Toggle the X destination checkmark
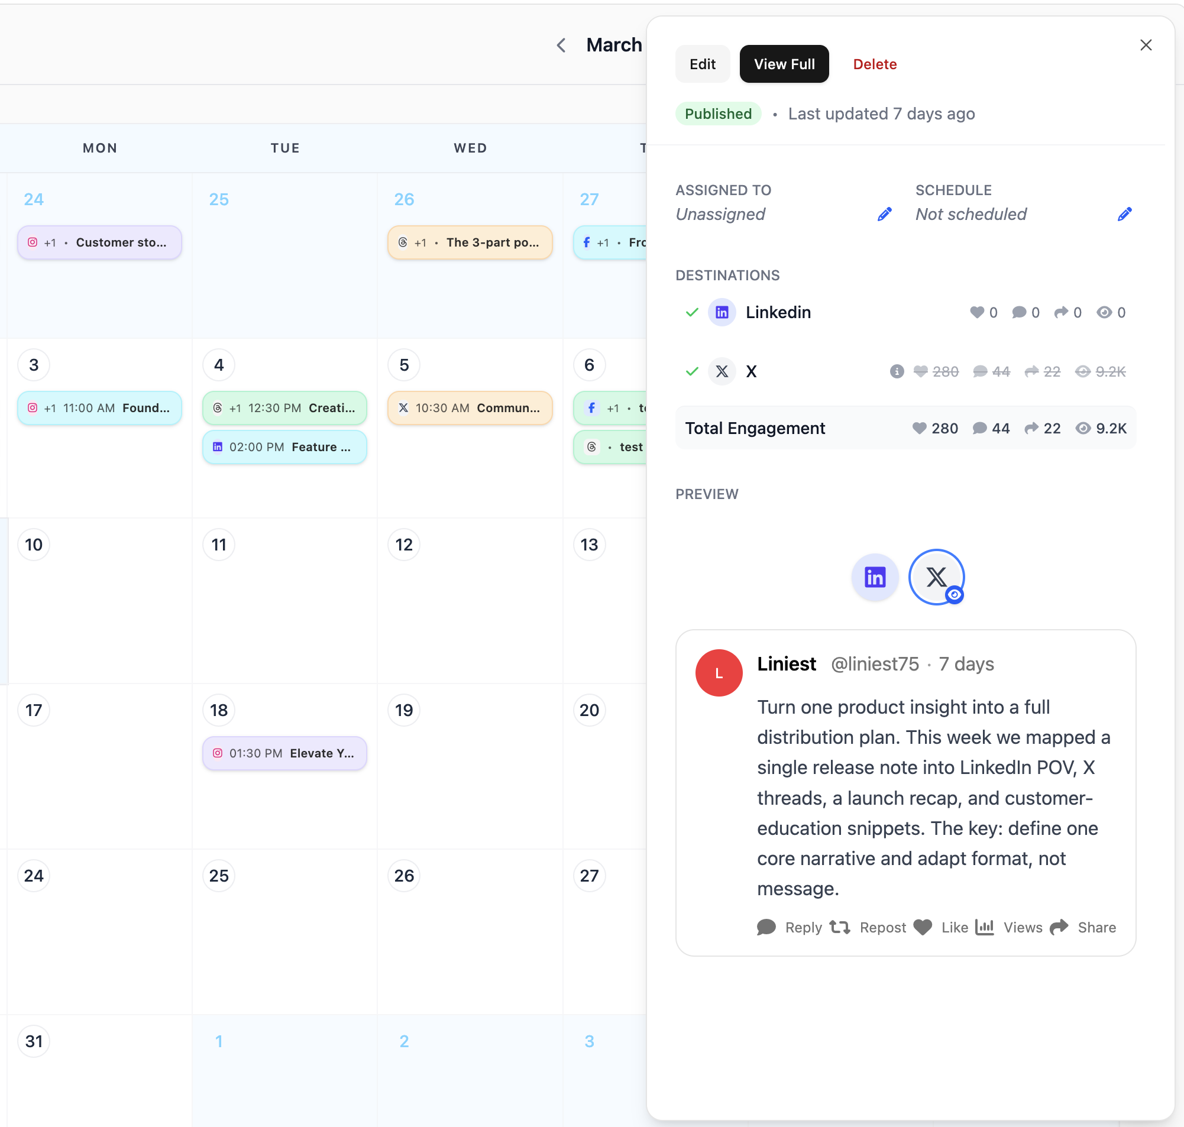Screen dimensions: 1184x1127 [x=692, y=371]
